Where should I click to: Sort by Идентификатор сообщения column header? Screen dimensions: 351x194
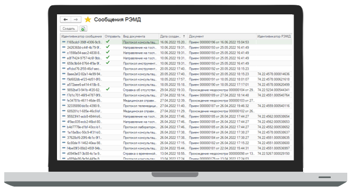tap(82, 36)
